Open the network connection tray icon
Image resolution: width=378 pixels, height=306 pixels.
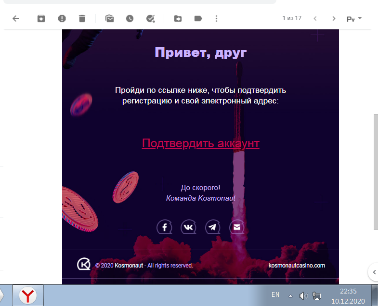[x=317, y=295]
